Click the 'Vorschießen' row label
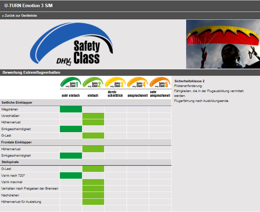Screen dimensions: 260x212 pos(10,116)
